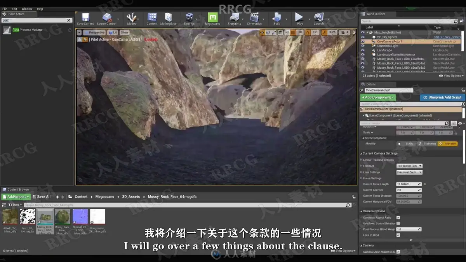Image resolution: width=466 pixels, height=262 pixels.
Task: Reset Current Focal Length to default
Action: pyautogui.click(x=424, y=184)
